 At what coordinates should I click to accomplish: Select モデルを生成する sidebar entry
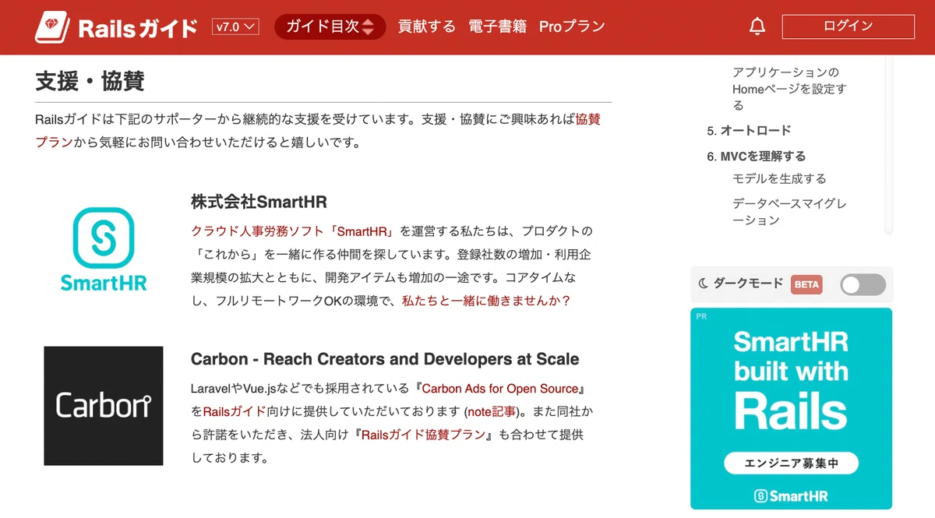coord(779,178)
